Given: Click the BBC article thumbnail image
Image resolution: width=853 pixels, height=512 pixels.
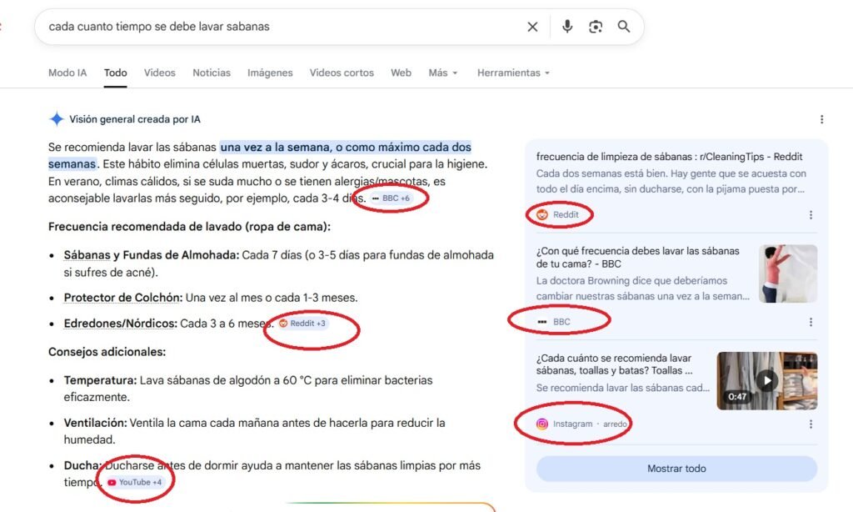Looking at the screenshot, I should [787, 274].
